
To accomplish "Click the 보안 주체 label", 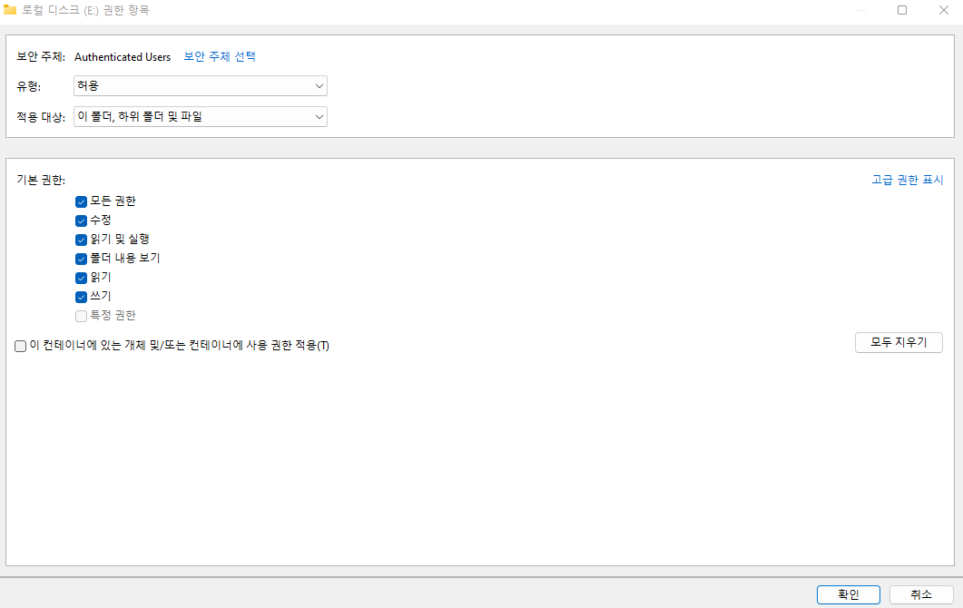I will (41, 56).
